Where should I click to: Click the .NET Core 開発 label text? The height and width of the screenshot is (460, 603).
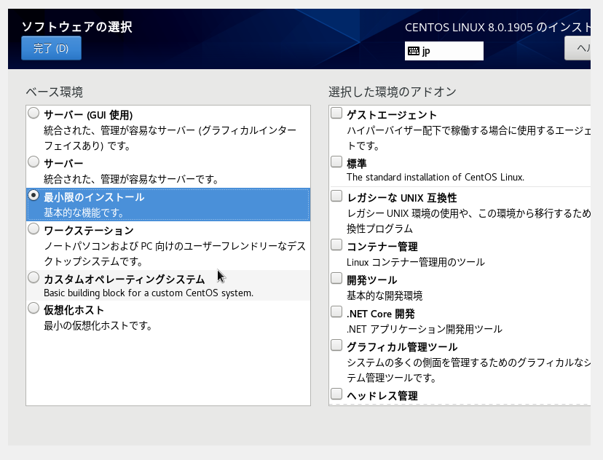coord(381,314)
